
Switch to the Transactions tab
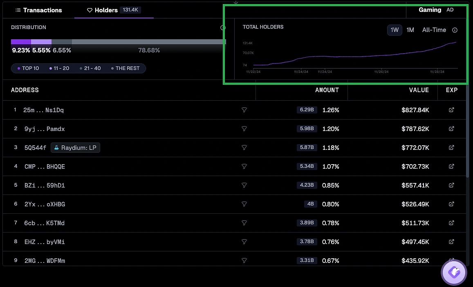[x=39, y=10]
